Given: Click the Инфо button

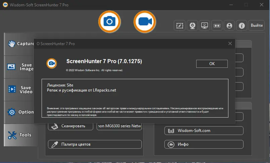Looking at the screenshot, I should coord(204,144).
